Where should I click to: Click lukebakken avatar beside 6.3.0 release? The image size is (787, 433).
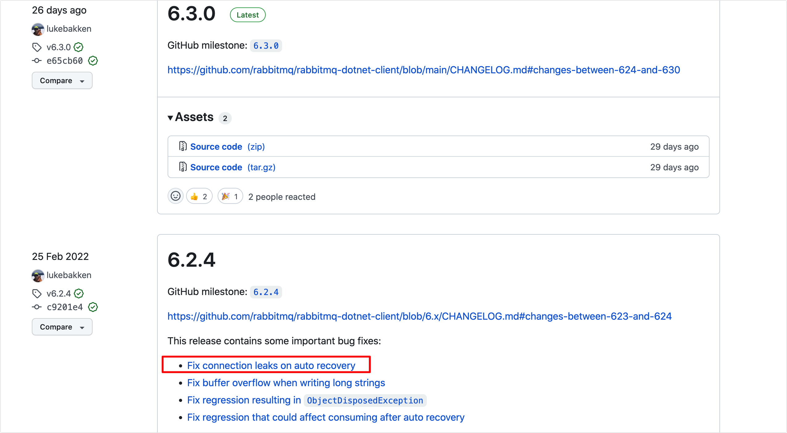[38, 29]
